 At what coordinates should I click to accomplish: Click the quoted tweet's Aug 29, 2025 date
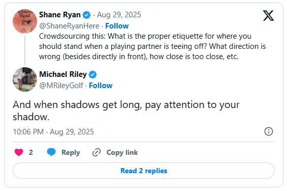(x=119, y=15)
